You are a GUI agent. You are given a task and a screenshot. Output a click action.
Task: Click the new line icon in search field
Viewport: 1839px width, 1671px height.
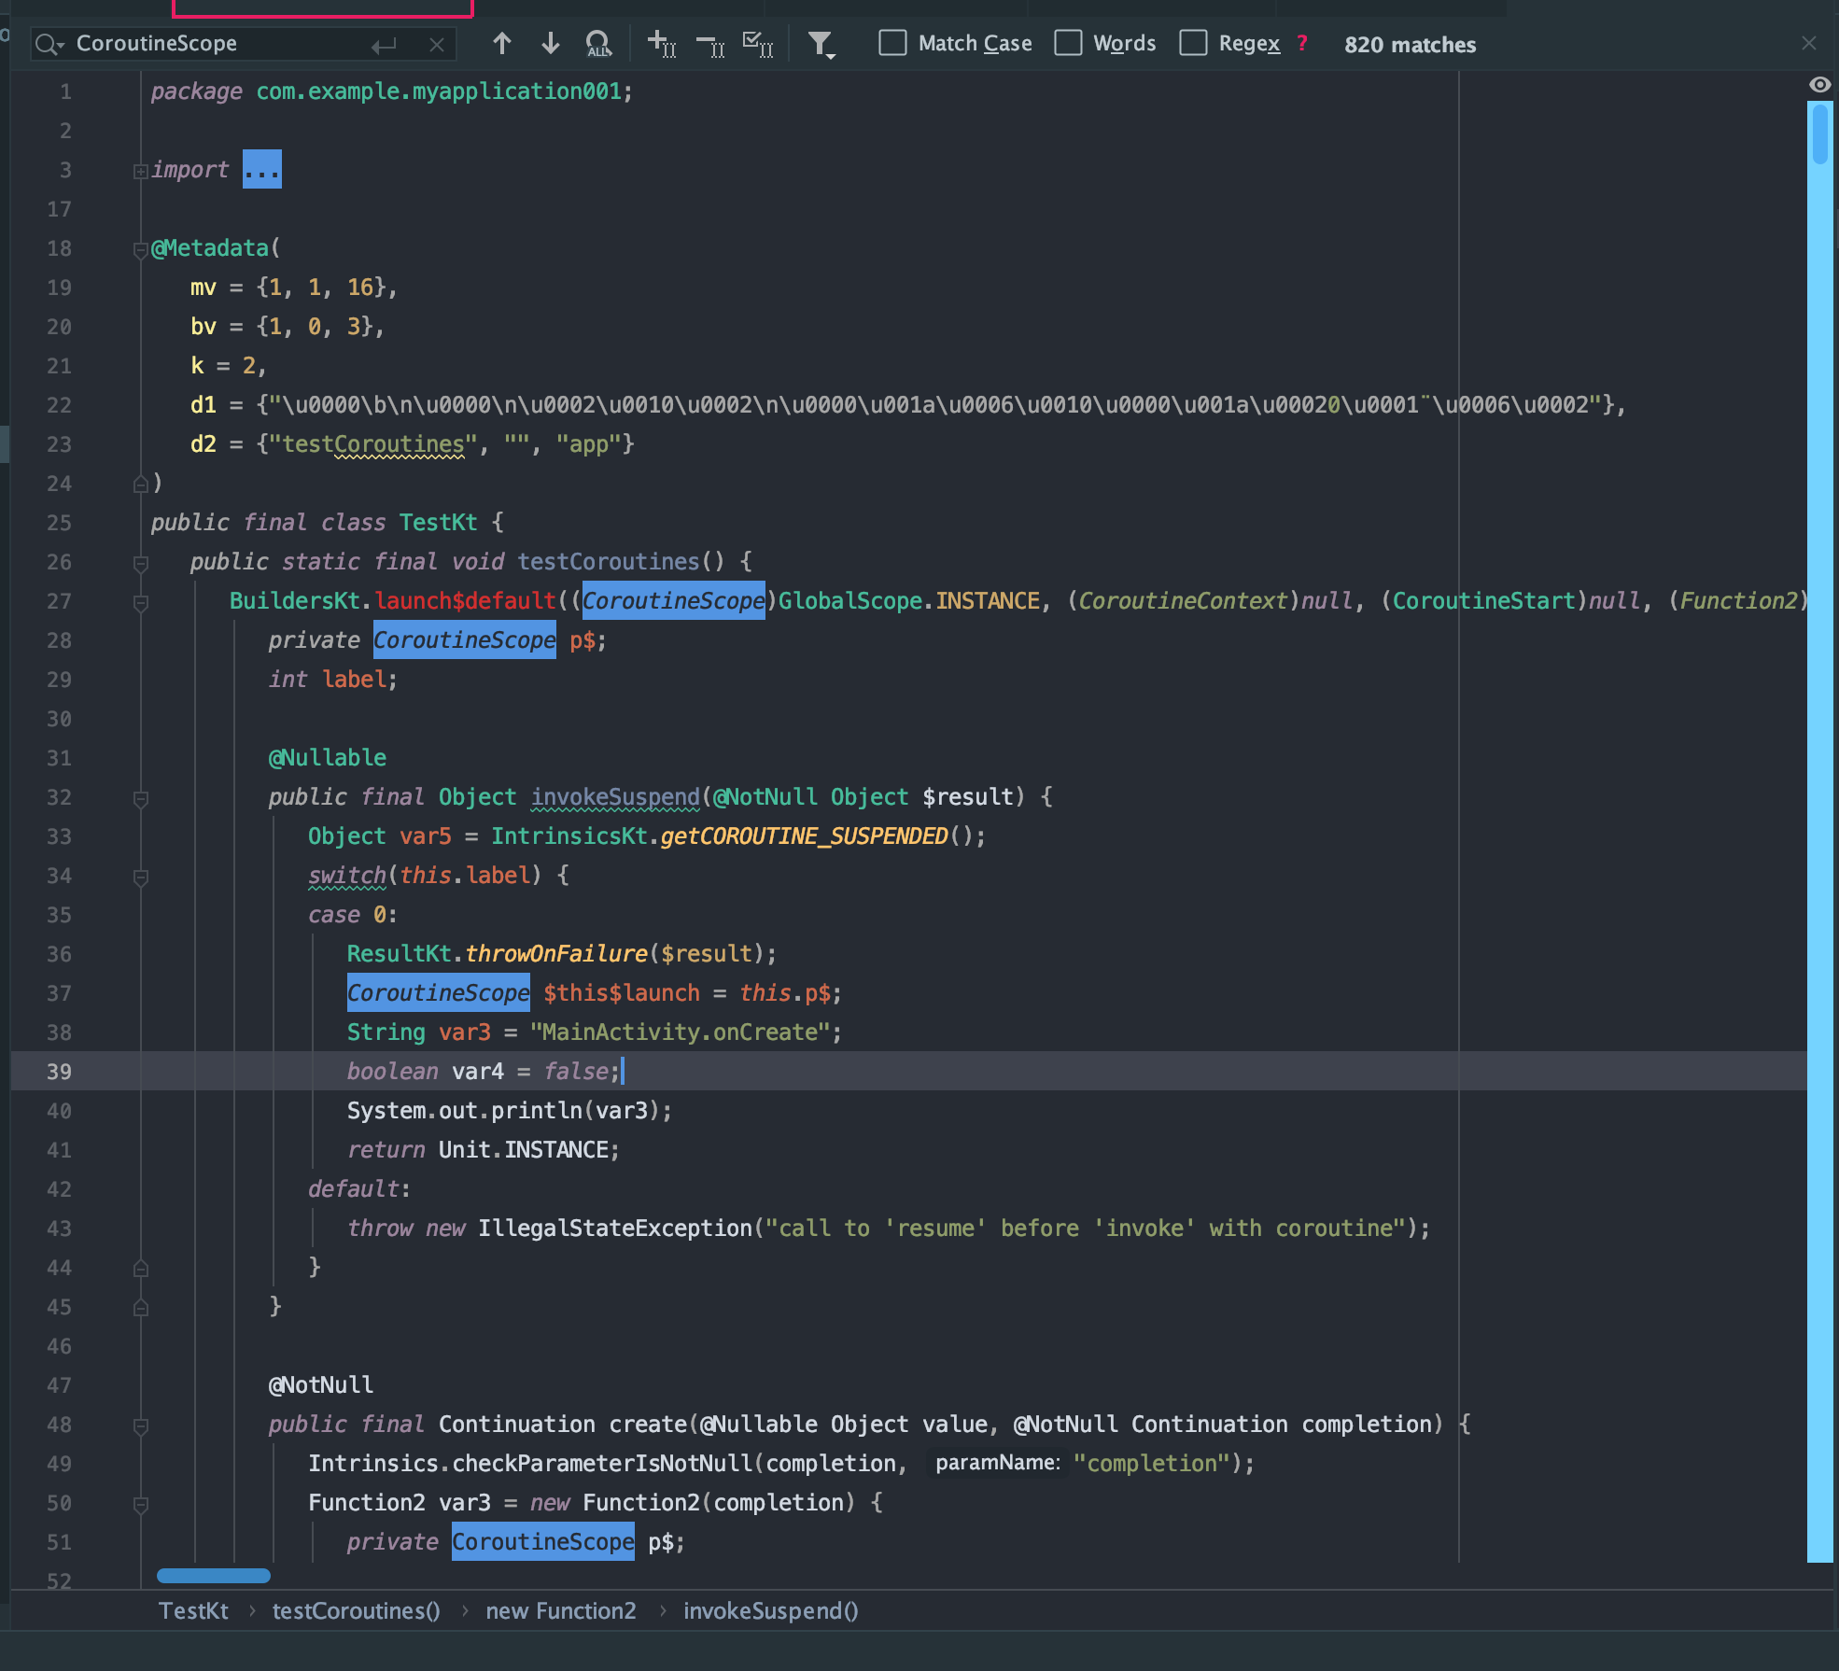[384, 45]
